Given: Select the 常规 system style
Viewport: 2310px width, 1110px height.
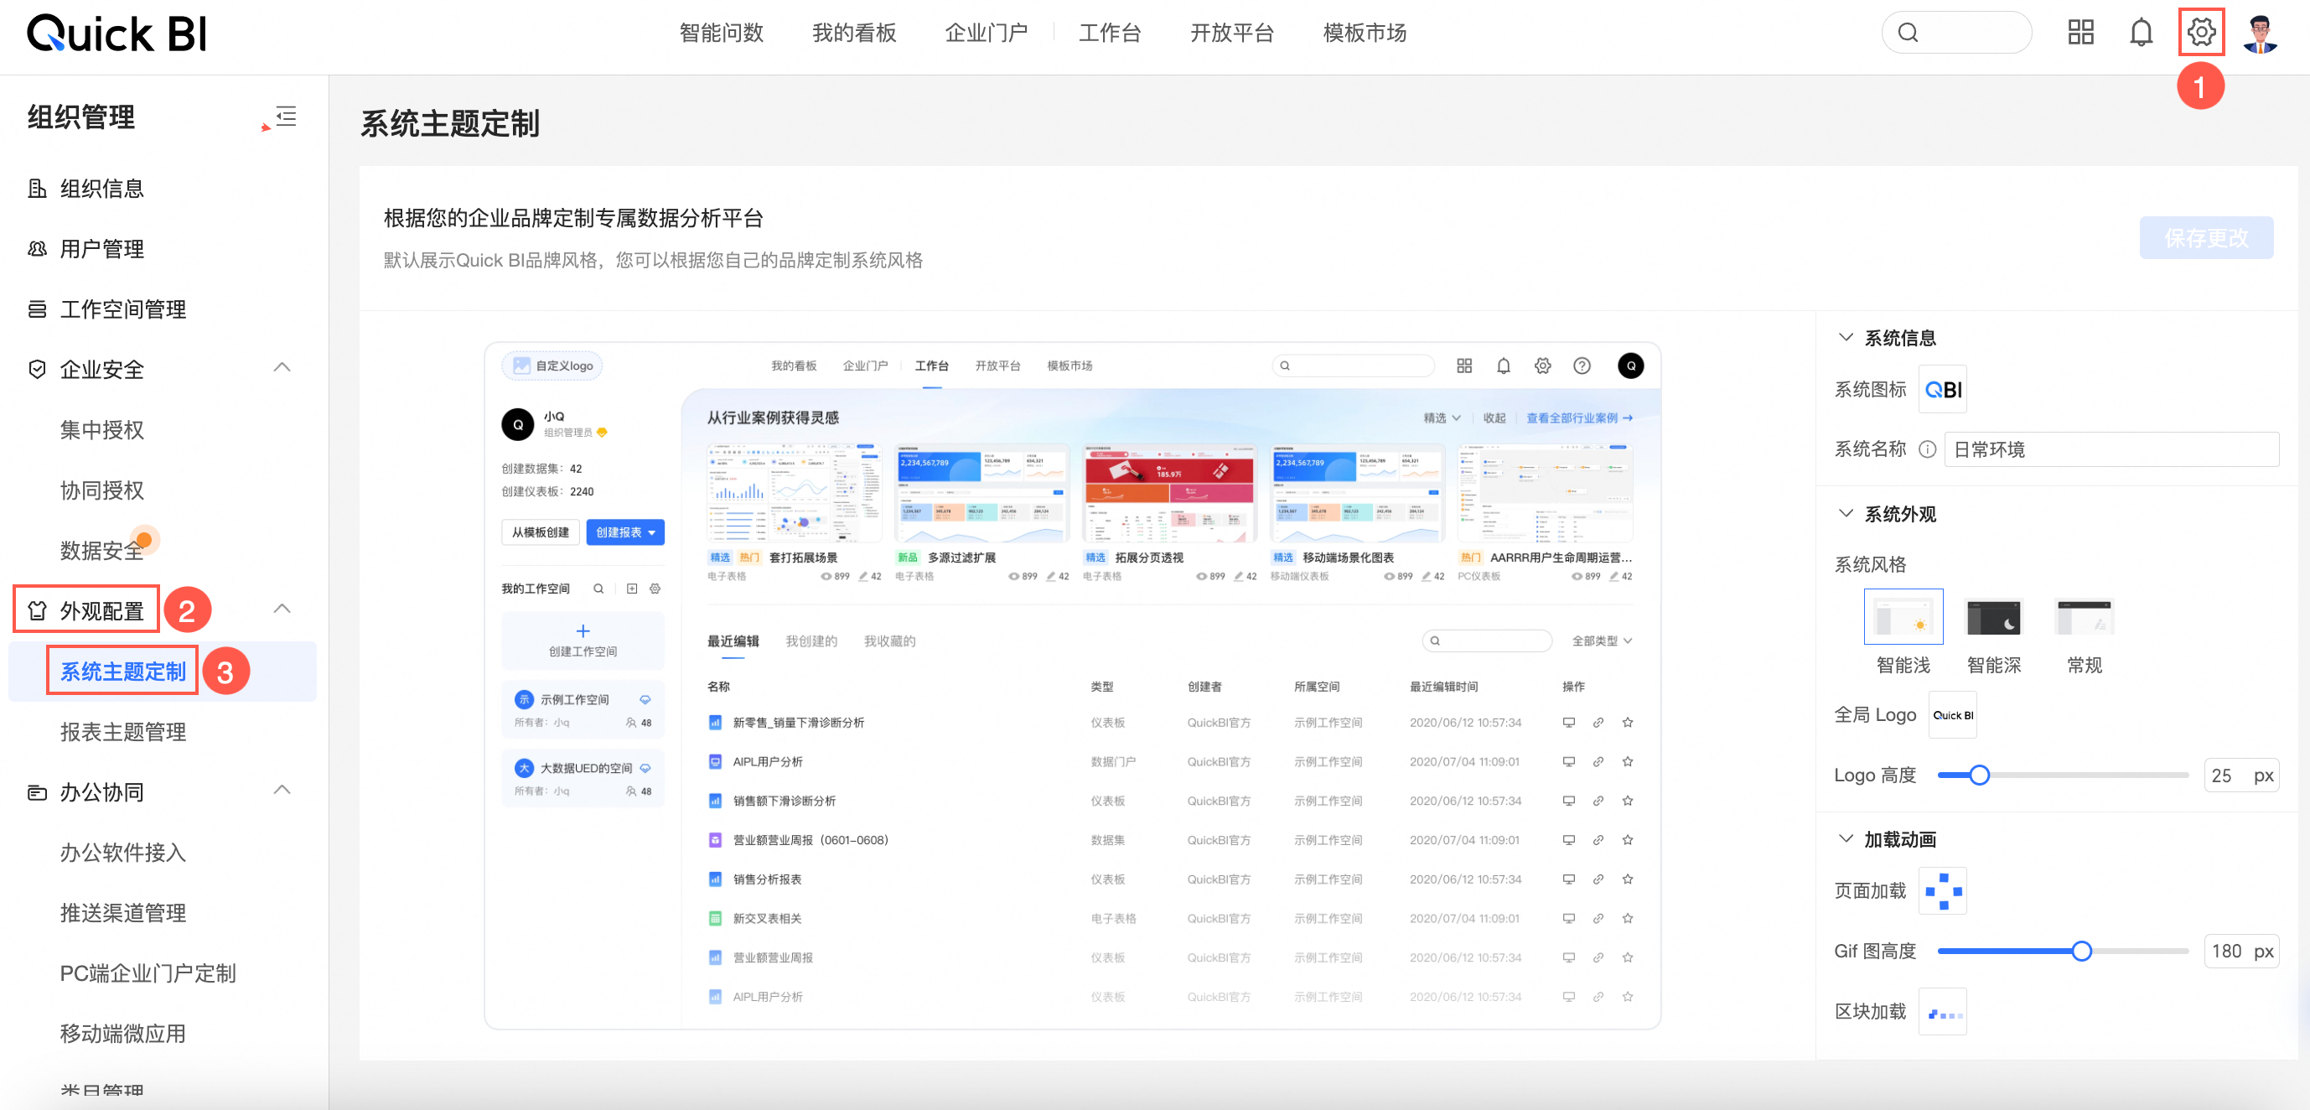Looking at the screenshot, I should pos(2084,617).
